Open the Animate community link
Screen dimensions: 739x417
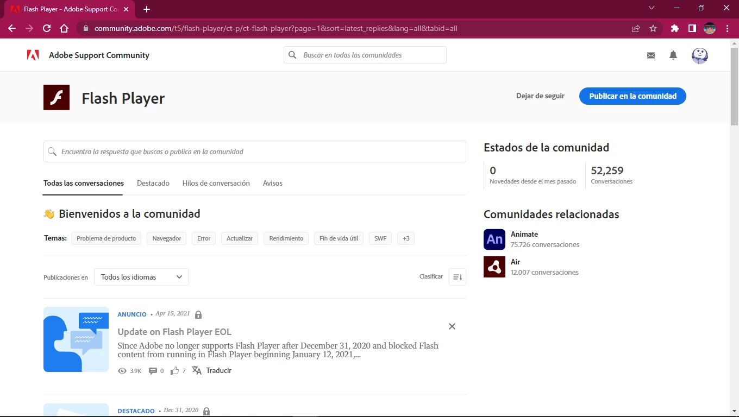tap(524, 235)
